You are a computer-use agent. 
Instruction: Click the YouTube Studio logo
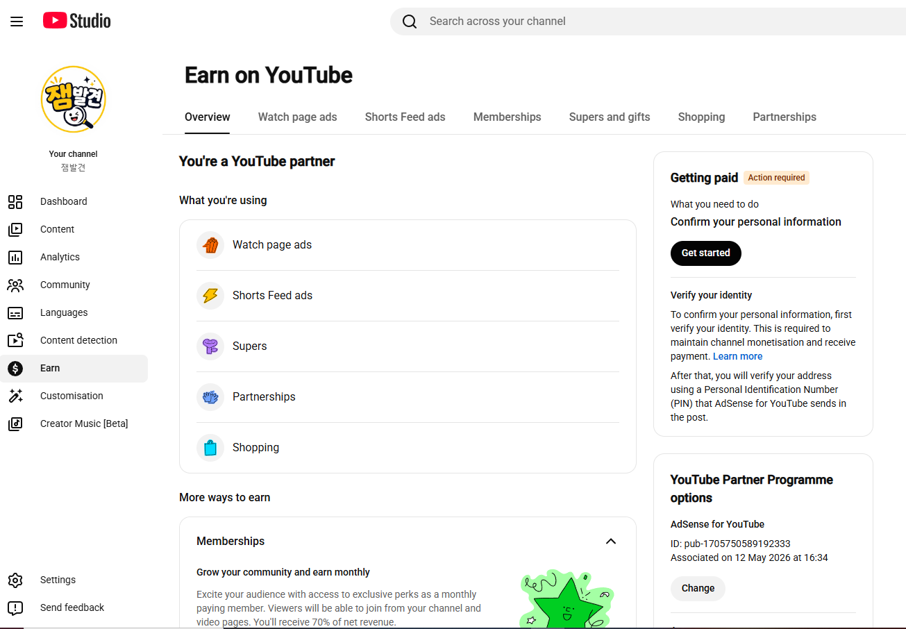76,21
